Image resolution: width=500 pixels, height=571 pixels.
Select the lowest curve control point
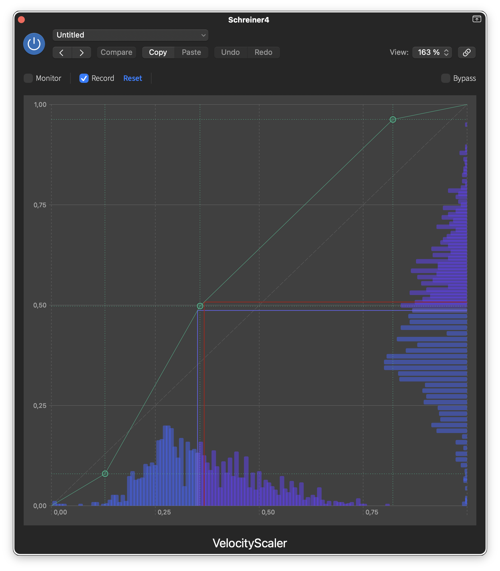[105, 474]
